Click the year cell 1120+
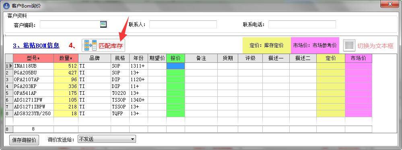 pos(138,80)
